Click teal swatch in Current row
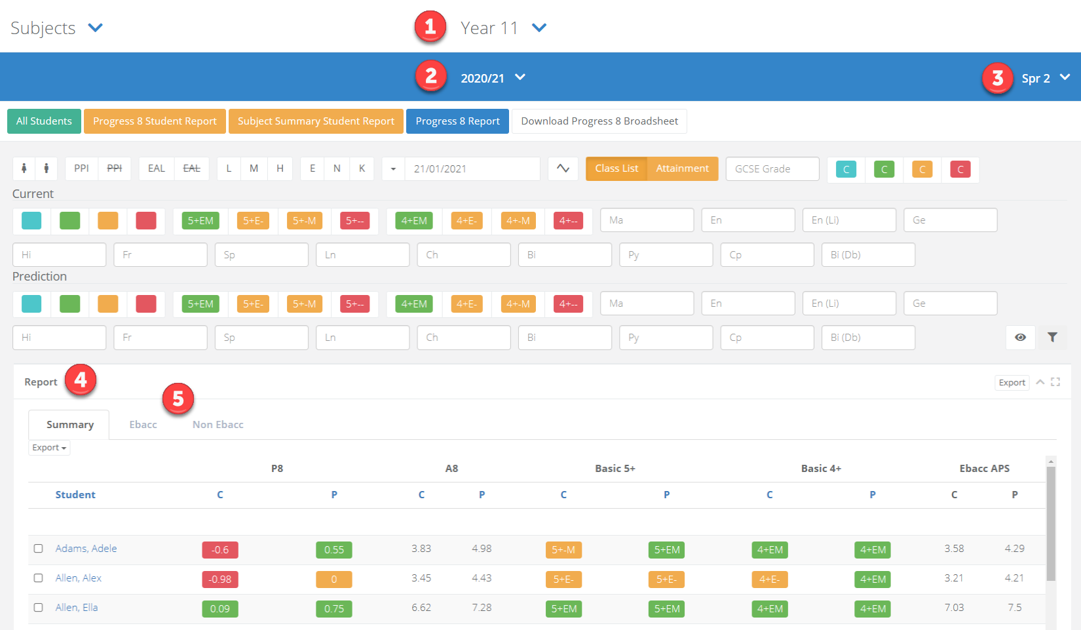1081x630 pixels. [31, 220]
